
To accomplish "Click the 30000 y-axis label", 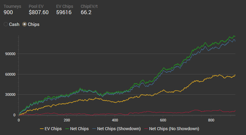I will [10, 94].
